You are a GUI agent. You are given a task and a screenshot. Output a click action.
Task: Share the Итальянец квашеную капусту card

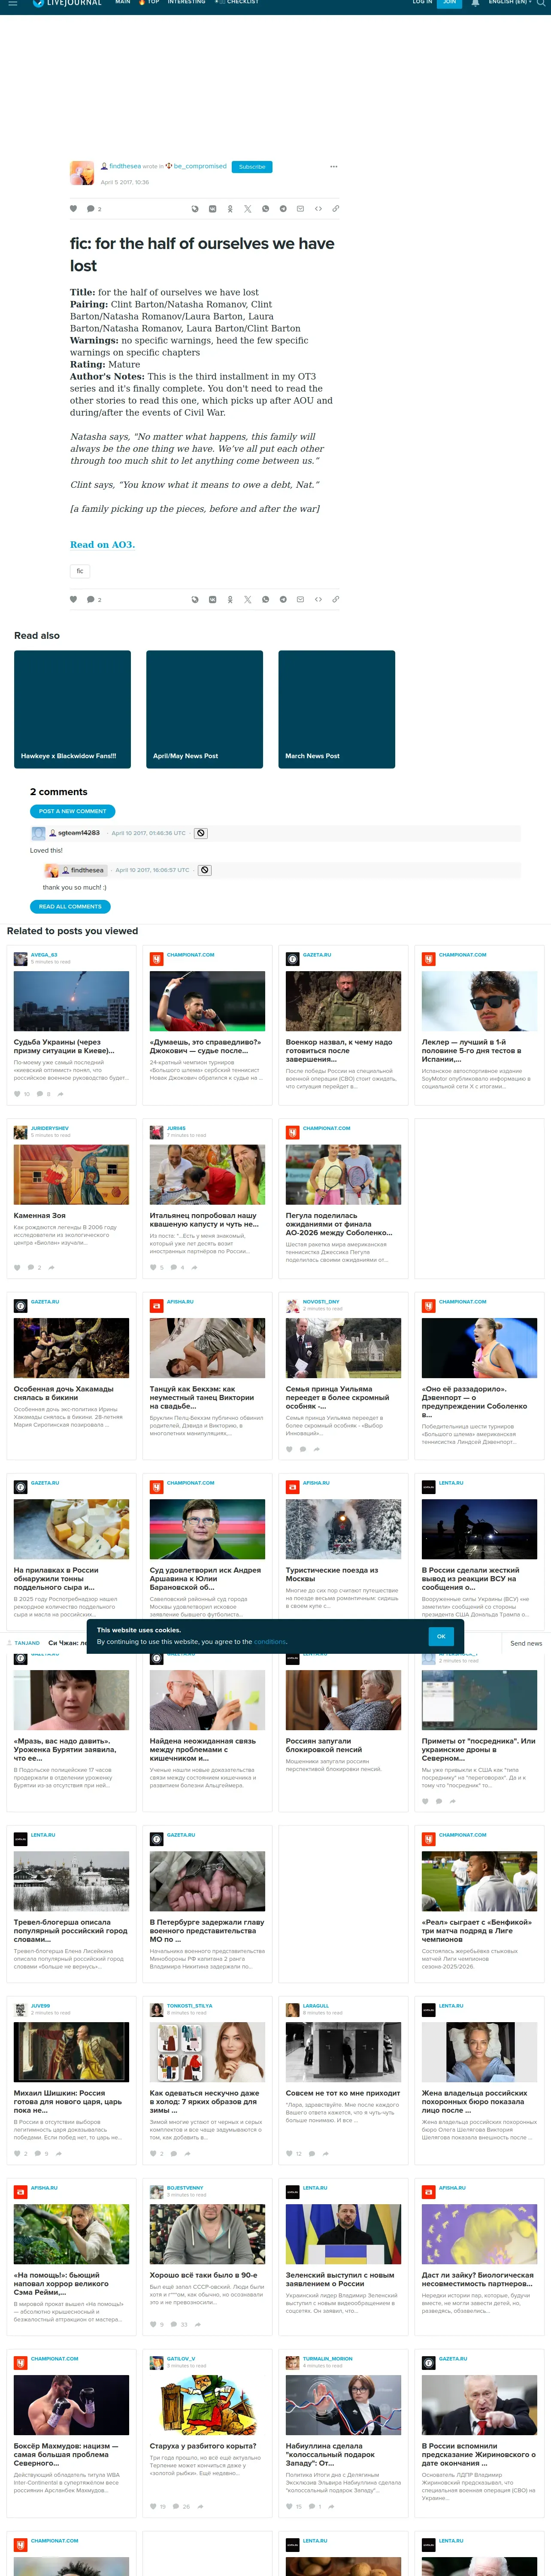click(x=195, y=1267)
